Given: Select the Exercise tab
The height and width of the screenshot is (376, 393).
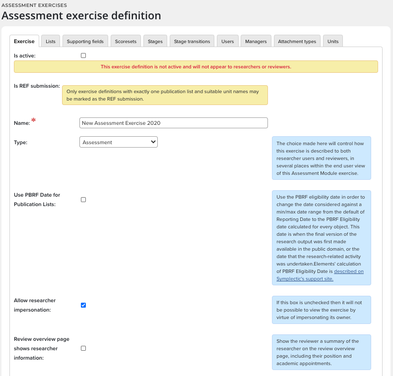Looking at the screenshot, I should 24,41.
